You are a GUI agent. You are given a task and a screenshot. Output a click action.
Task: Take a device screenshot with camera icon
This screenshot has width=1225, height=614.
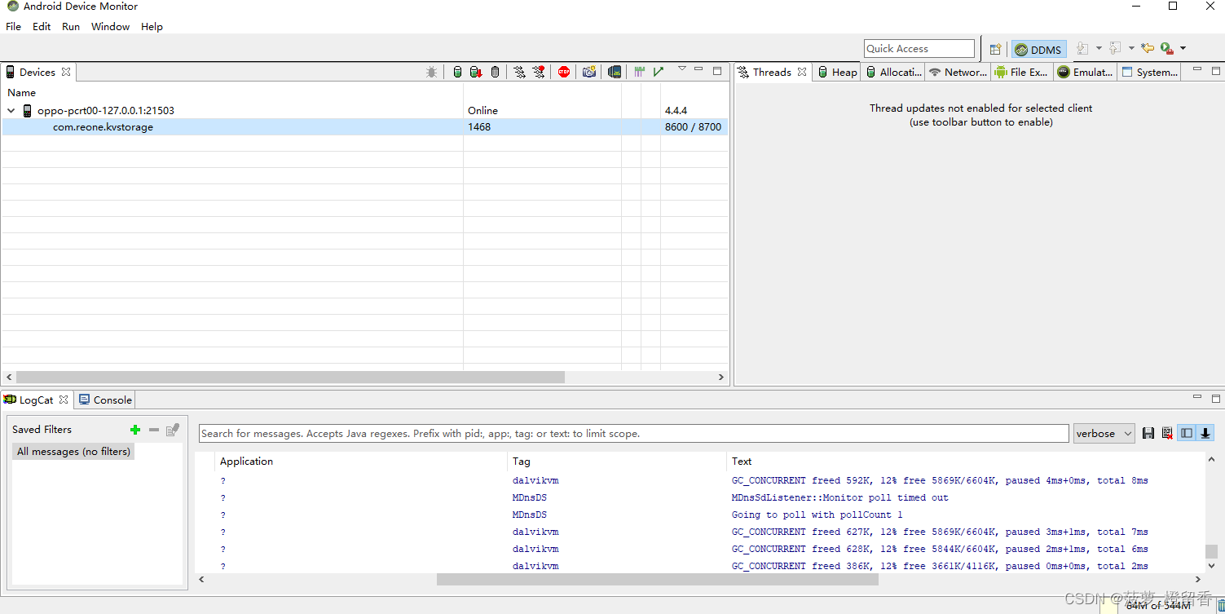coord(588,72)
